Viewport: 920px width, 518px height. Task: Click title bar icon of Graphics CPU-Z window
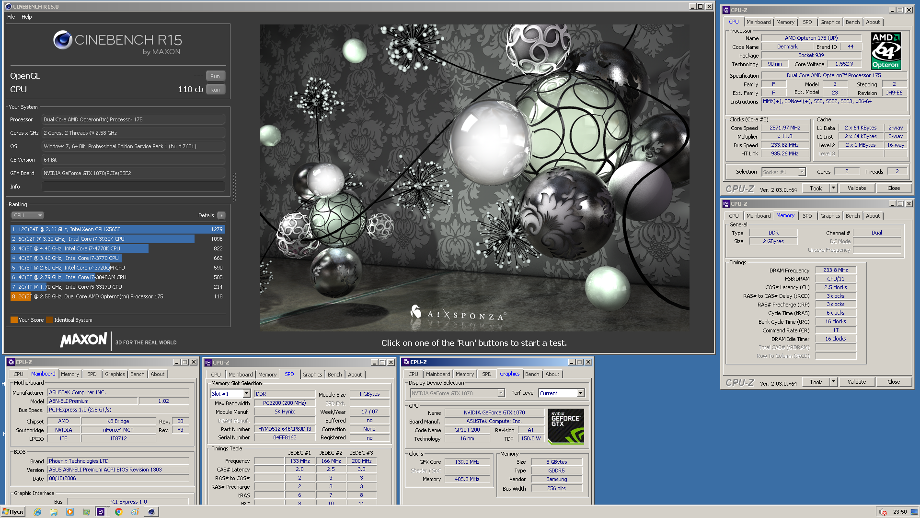click(405, 362)
